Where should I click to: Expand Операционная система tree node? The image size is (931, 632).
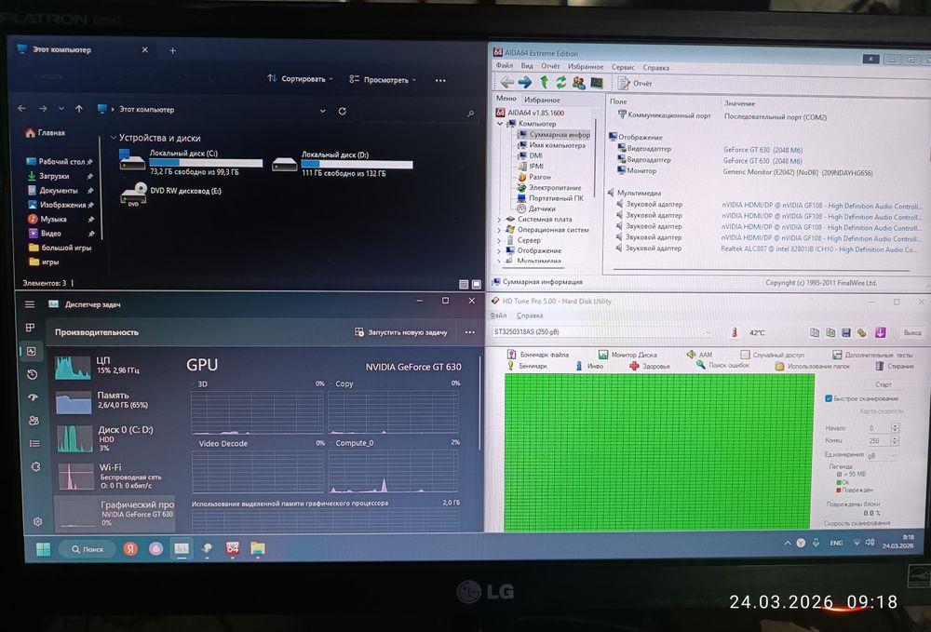499,230
